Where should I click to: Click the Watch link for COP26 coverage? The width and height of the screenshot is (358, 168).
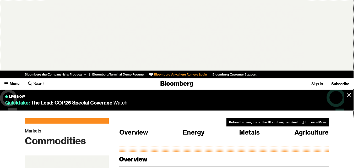pos(120,103)
